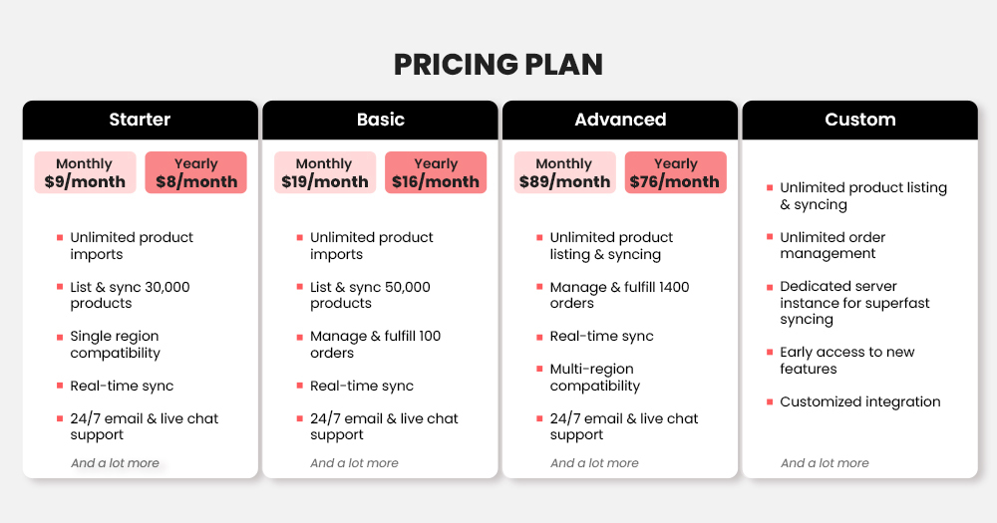This screenshot has width=997, height=523.
Task: Click the PRICING PLAN heading
Action: pos(498,64)
